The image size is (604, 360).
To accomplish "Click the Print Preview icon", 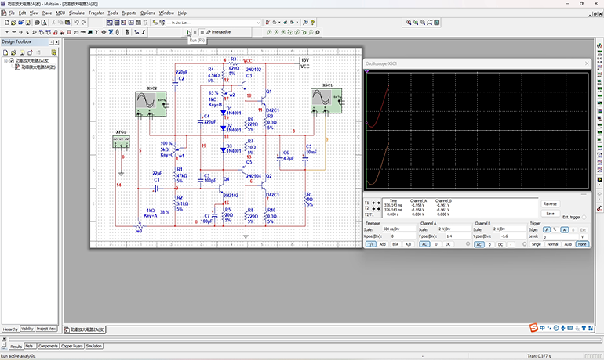I will tap(44, 23).
